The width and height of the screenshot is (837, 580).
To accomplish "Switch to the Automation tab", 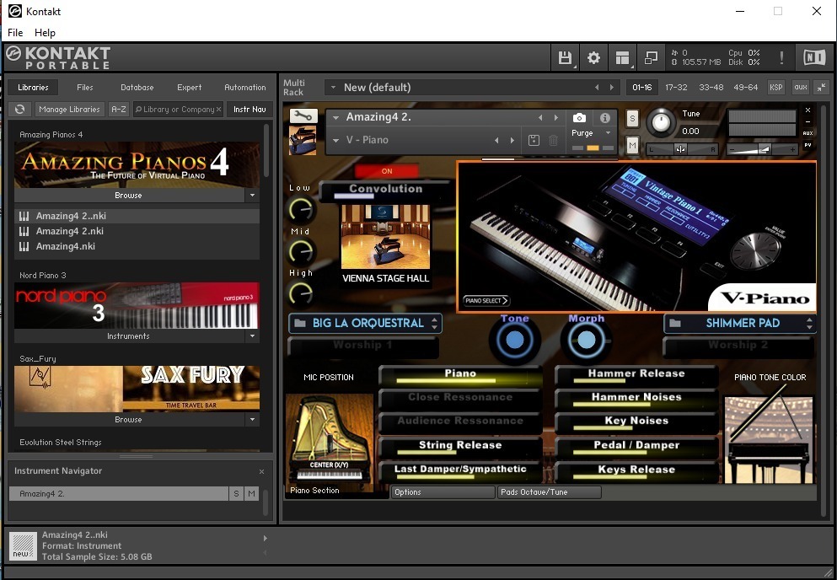I will coord(245,87).
